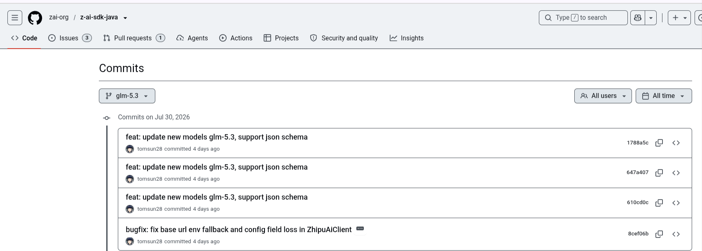The height and width of the screenshot is (251, 702).
Task: Expand commit description ellipsis for bugfix commit
Action: pyautogui.click(x=360, y=229)
